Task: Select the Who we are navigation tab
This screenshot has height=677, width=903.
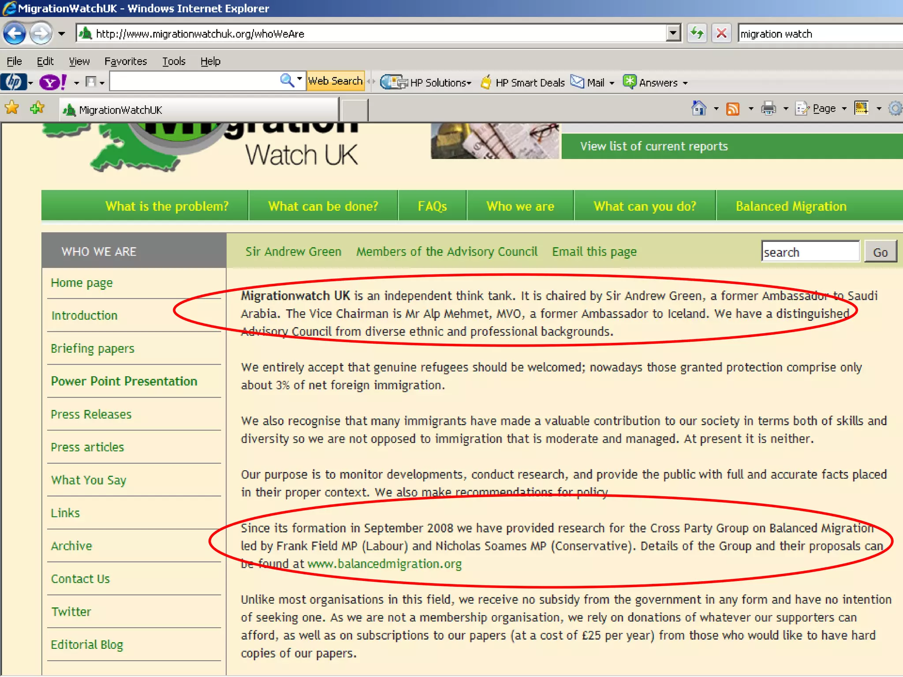Action: click(520, 206)
